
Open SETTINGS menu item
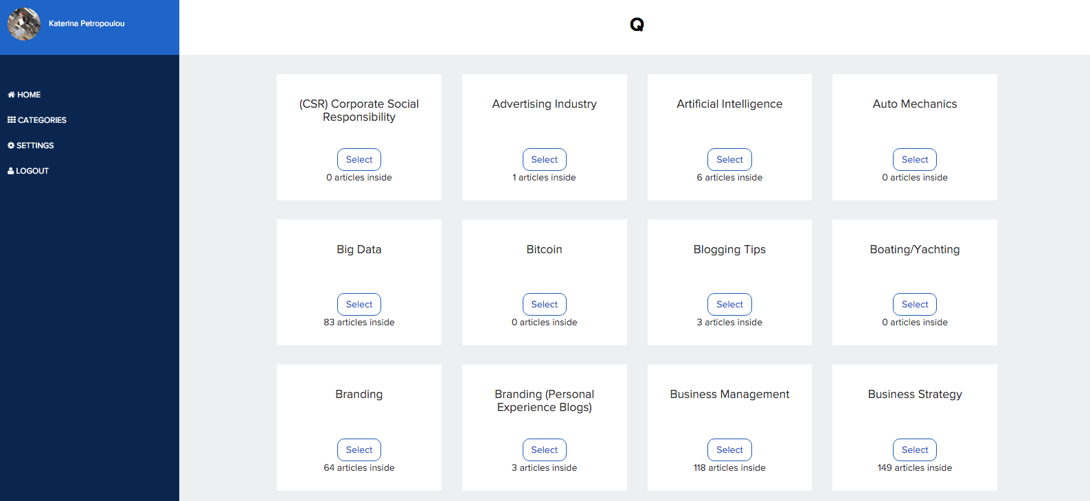coord(31,145)
